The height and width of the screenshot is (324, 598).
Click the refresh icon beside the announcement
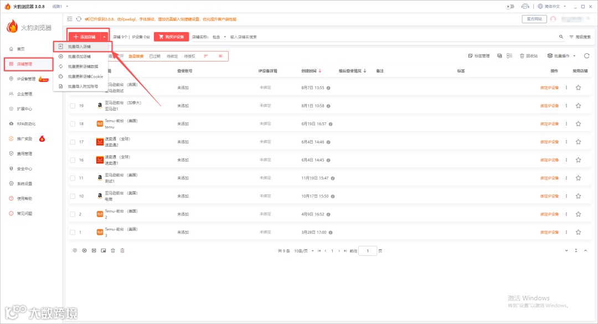click(x=79, y=19)
